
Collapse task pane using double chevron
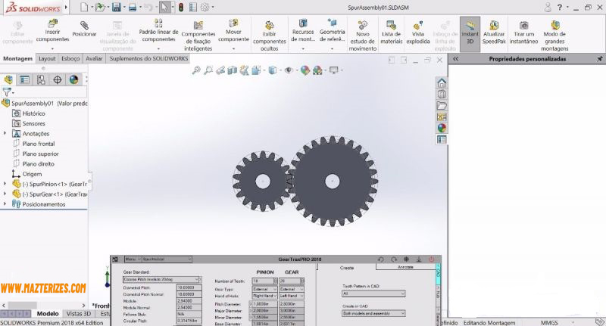point(456,59)
